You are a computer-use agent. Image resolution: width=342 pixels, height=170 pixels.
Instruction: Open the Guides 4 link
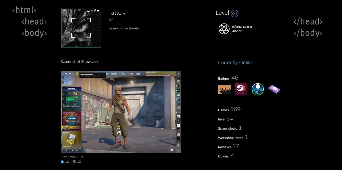click(x=226, y=156)
